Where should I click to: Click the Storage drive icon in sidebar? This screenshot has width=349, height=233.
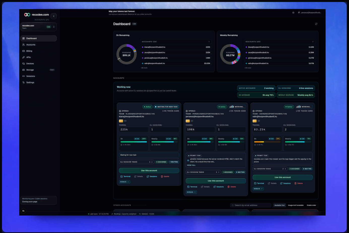pos(23,70)
